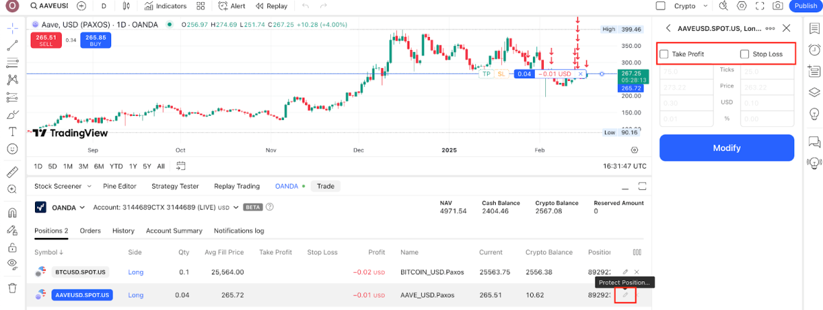Open AAVEUSD symbol search box

(48, 5)
